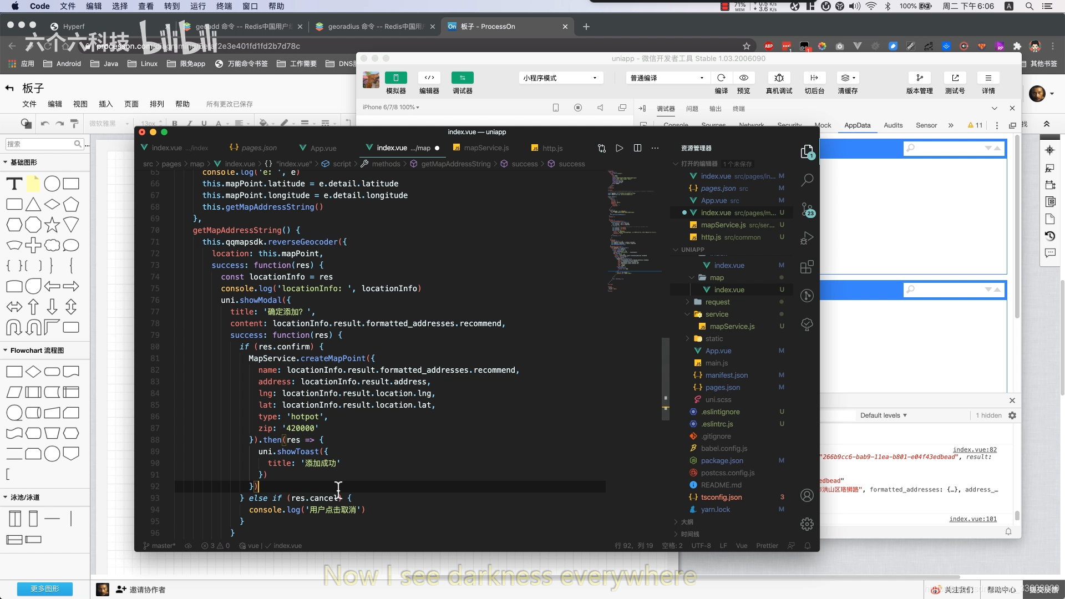This screenshot has height=599, width=1065.
Task: Open pages.json in the file explorer
Action: [x=722, y=388]
